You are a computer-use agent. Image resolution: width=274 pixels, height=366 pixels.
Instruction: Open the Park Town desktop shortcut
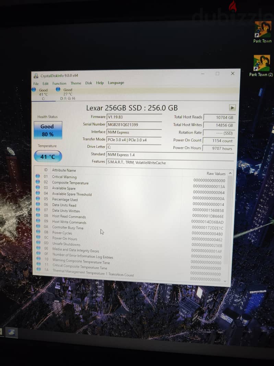pyautogui.click(x=263, y=32)
